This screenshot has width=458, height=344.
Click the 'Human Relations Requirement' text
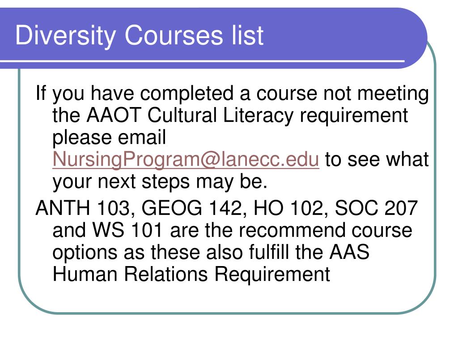tap(191, 274)
